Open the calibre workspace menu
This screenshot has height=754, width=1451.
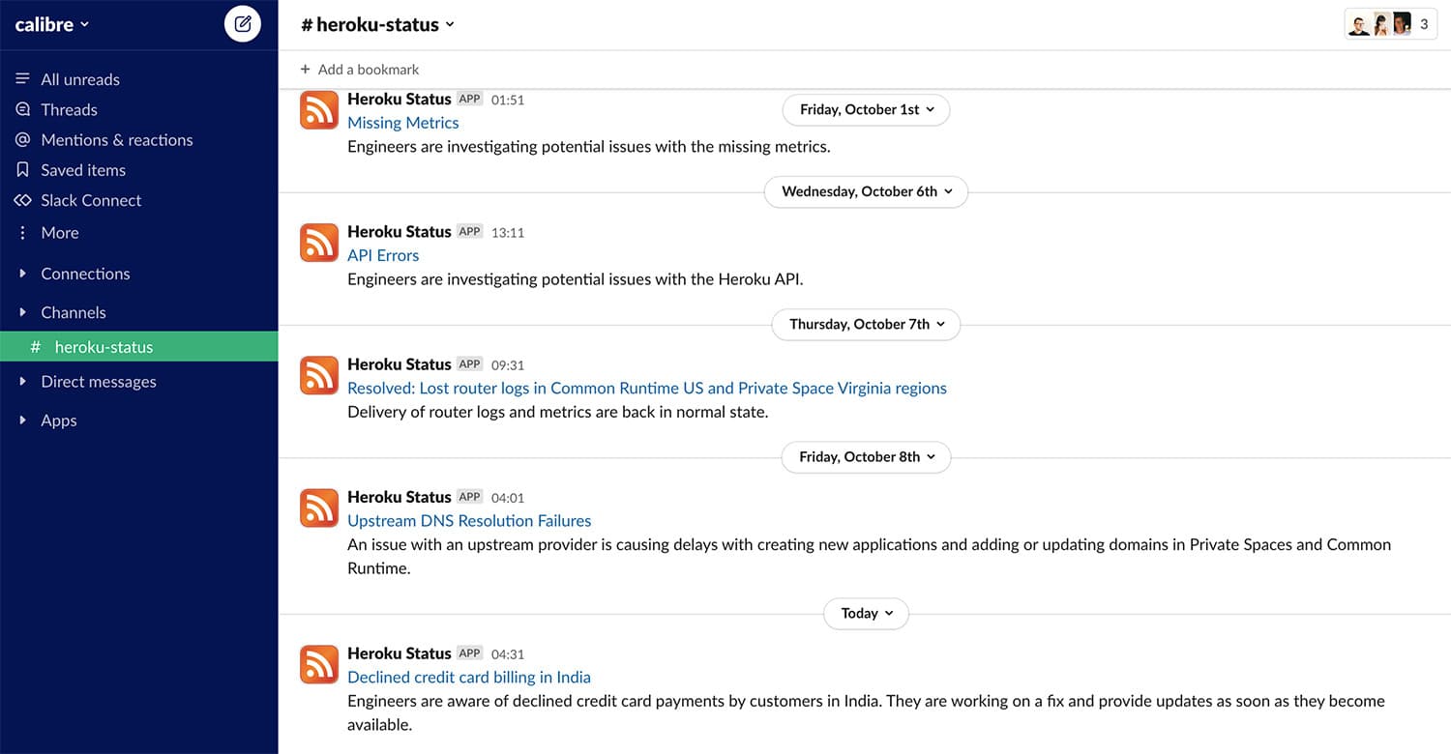pyautogui.click(x=51, y=23)
